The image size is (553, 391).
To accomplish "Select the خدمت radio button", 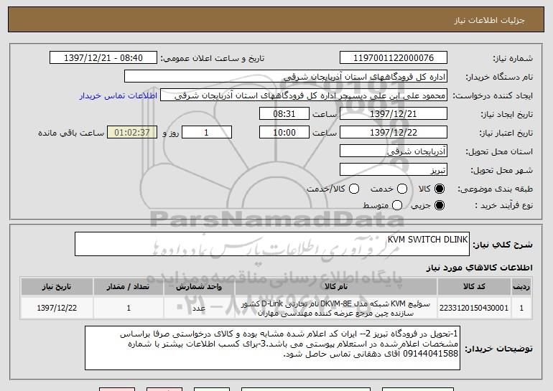I will point(402,189).
